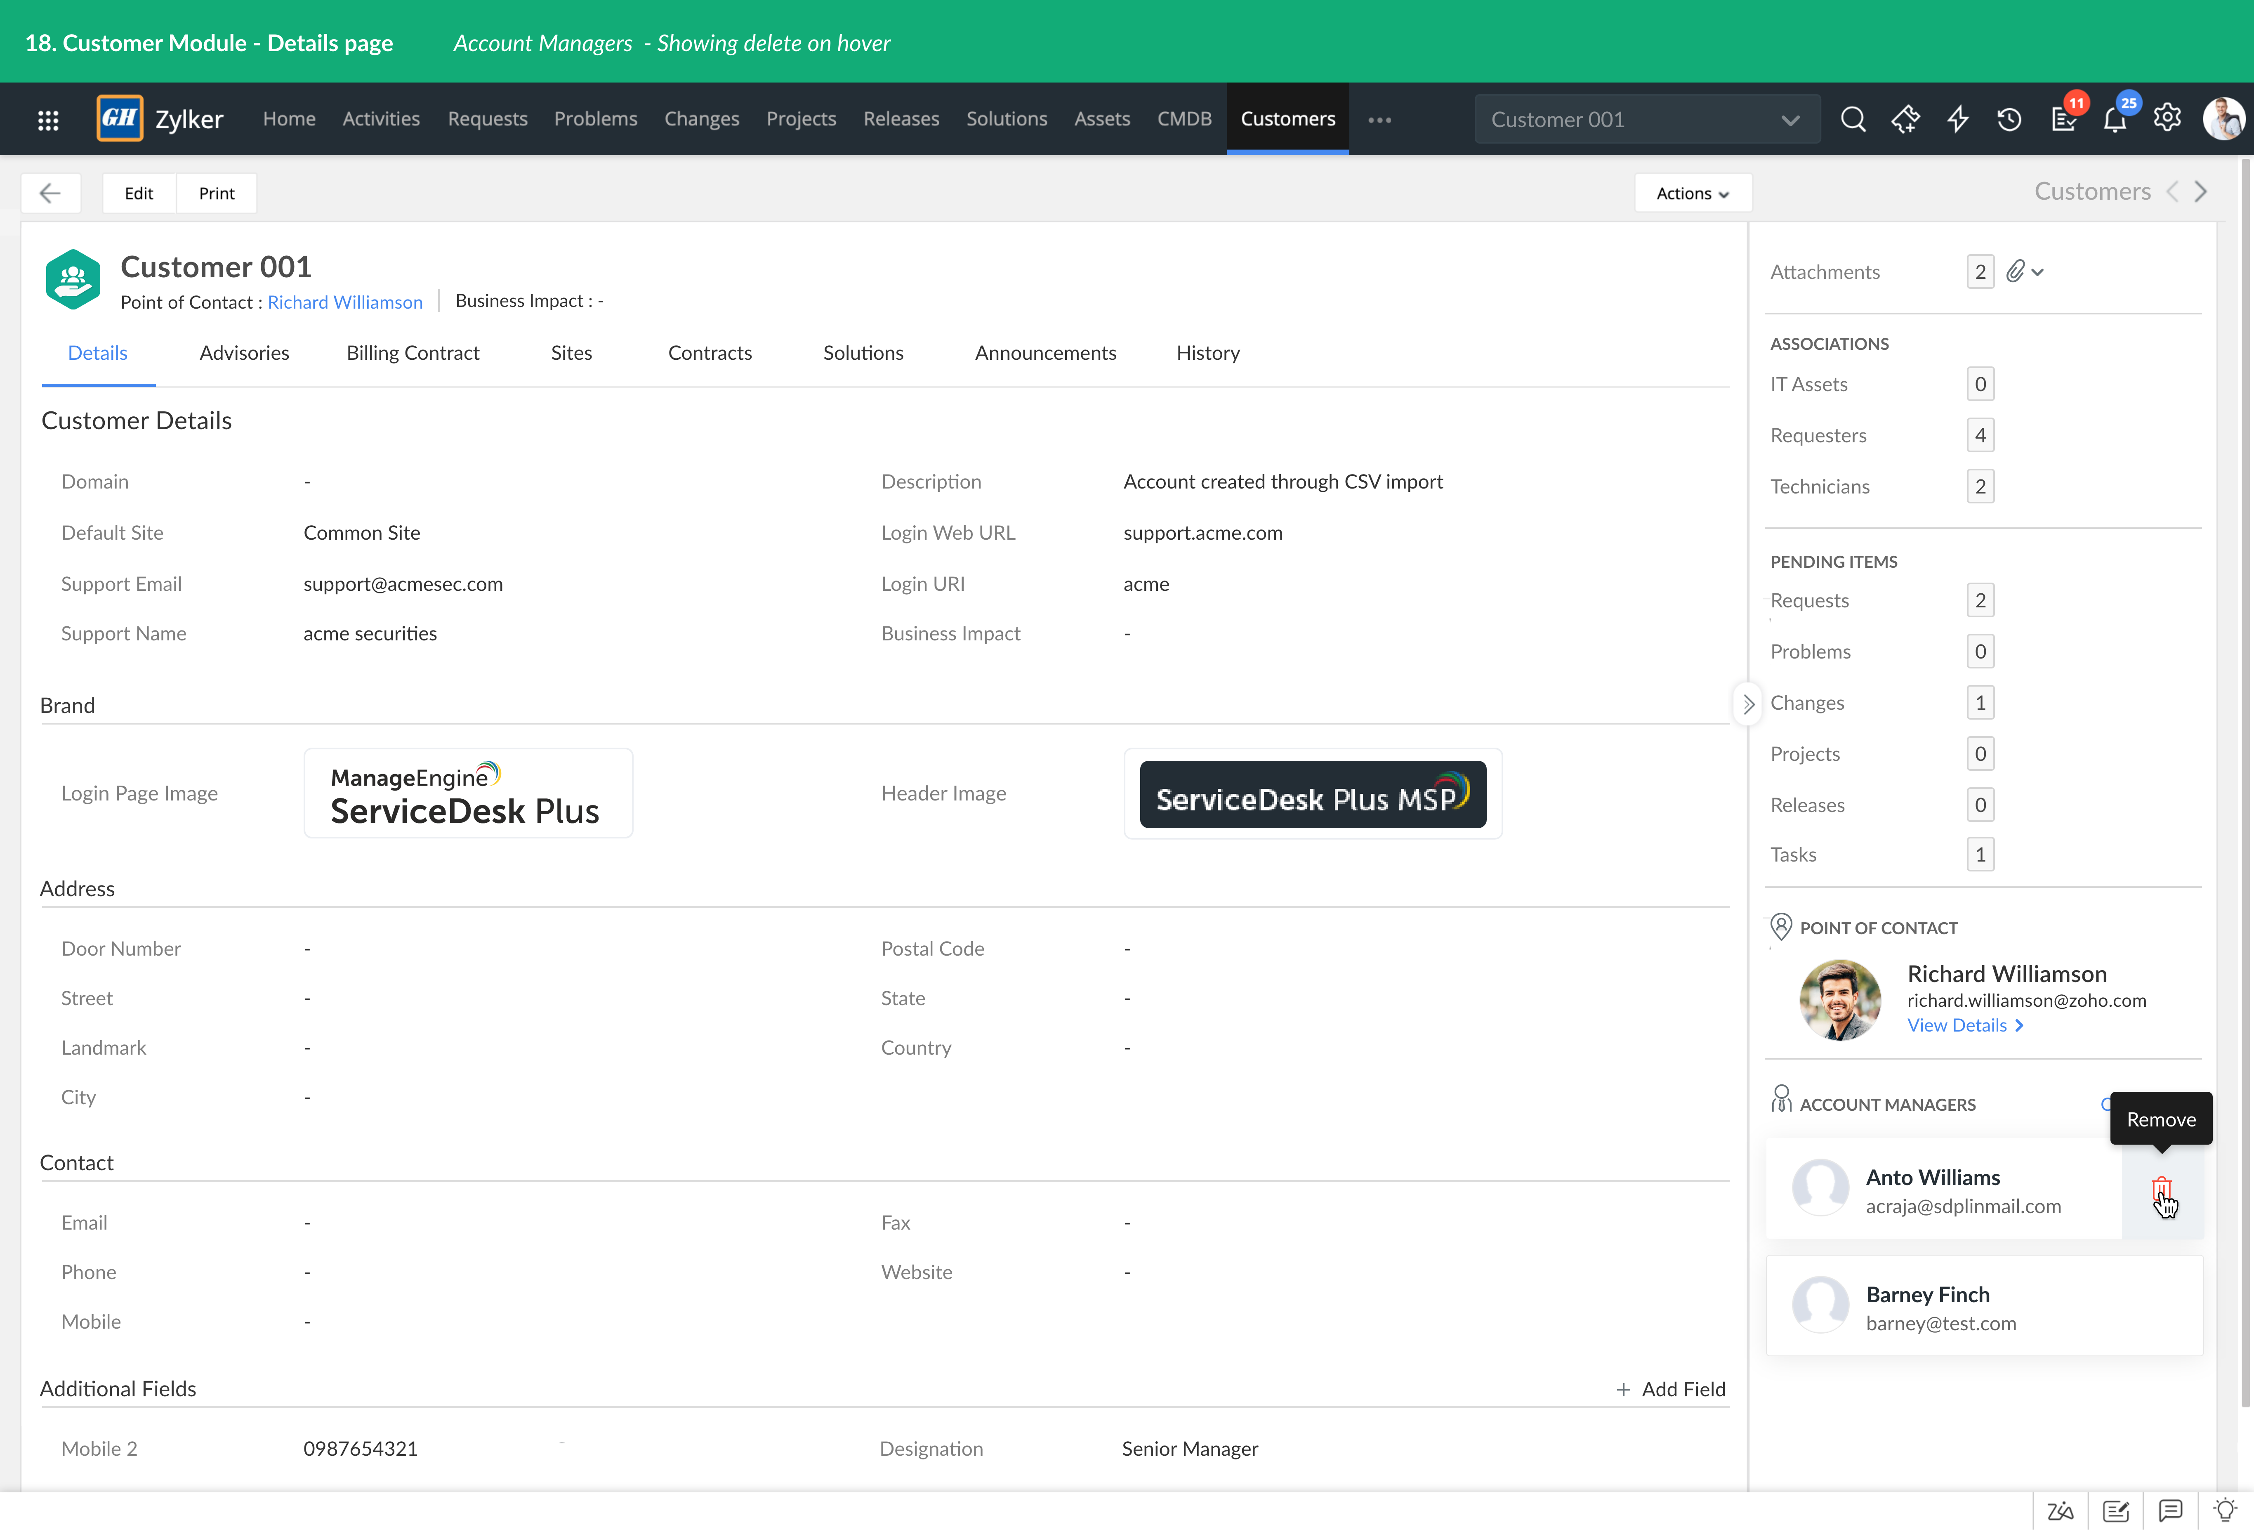The width and height of the screenshot is (2254, 1530).
Task: Open the search magnifier icon
Action: pyautogui.click(x=1853, y=118)
